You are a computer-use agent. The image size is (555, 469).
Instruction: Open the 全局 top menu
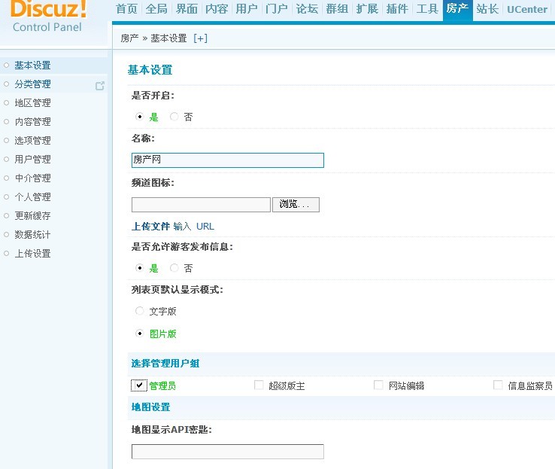[x=156, y=9]
